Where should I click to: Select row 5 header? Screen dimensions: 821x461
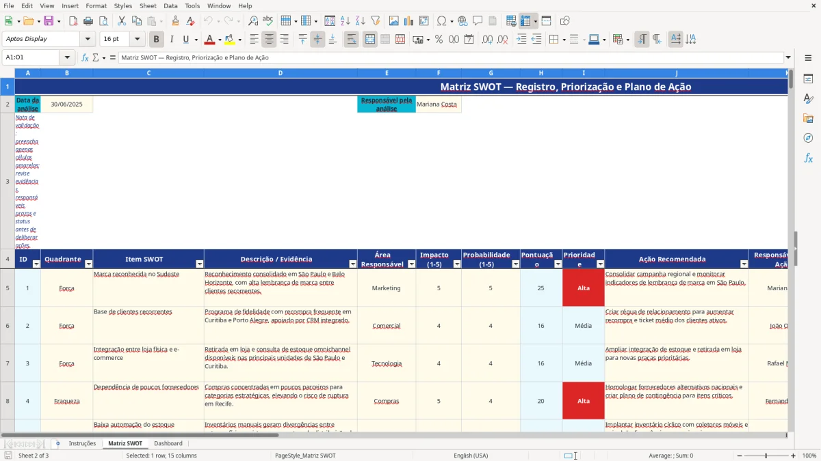point(8,288)
